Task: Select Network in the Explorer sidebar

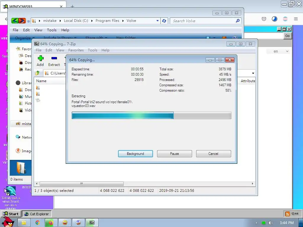Action: coord(24,137)
